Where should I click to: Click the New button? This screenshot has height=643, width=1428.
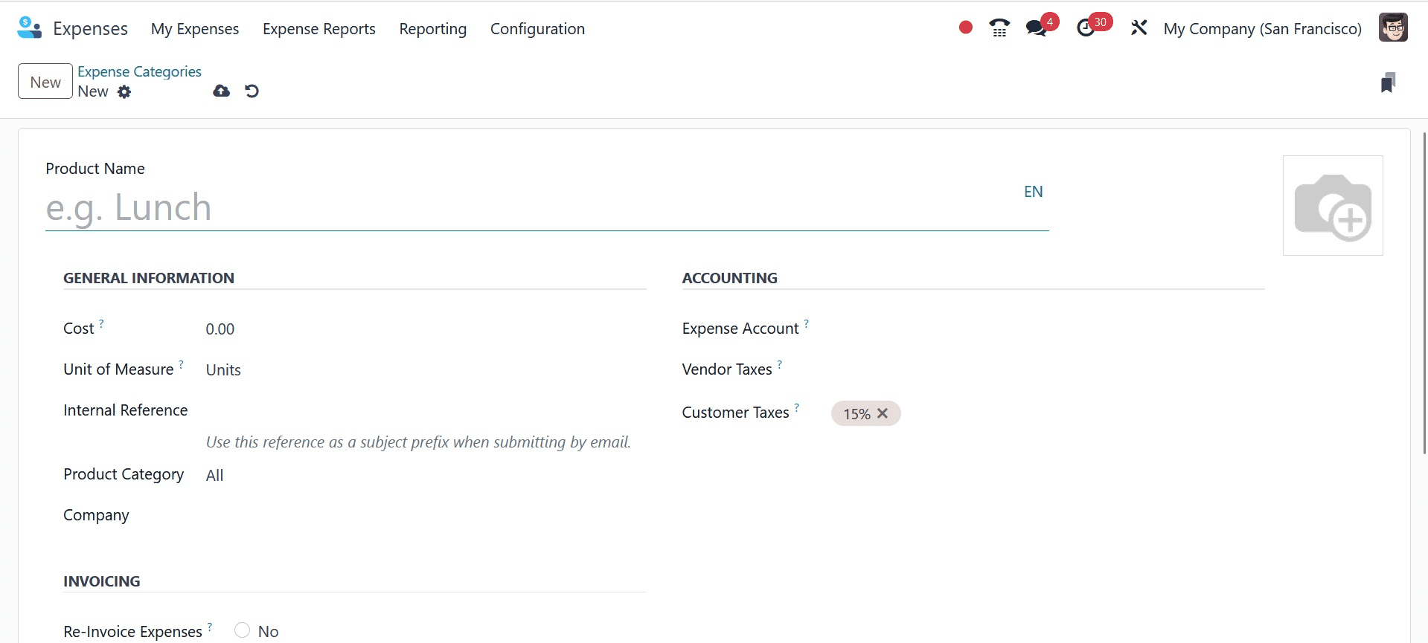click(x=45, y=82)
